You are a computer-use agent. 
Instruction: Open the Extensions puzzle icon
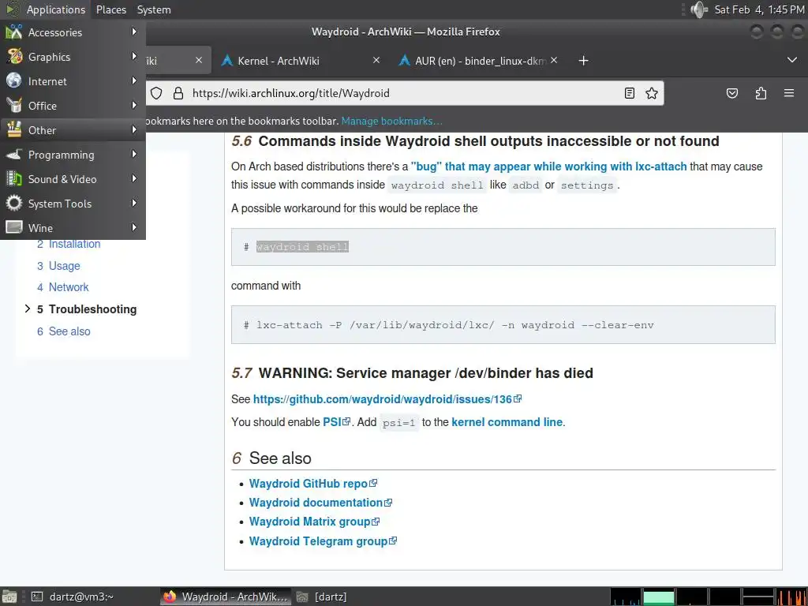coord(761,93)
